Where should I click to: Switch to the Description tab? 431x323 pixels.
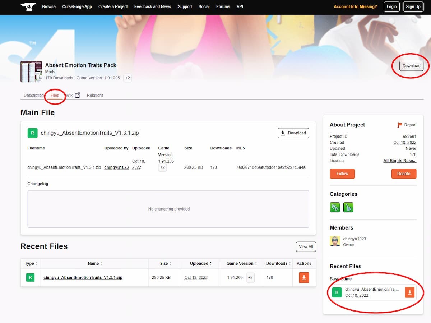coord(34,95)
